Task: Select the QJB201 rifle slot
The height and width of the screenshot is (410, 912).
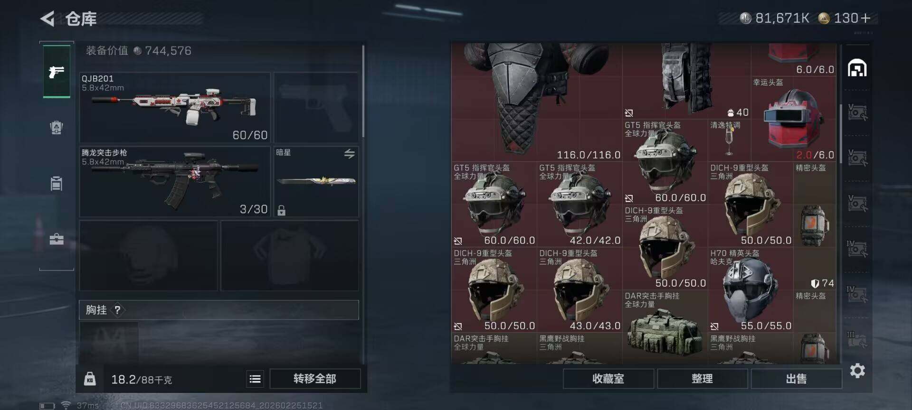Action: tap(175, 107)
